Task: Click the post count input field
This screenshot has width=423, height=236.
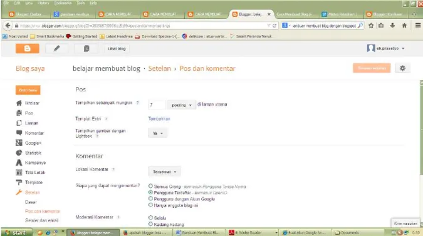Action: pyautogui.click(x=157, y=105)
